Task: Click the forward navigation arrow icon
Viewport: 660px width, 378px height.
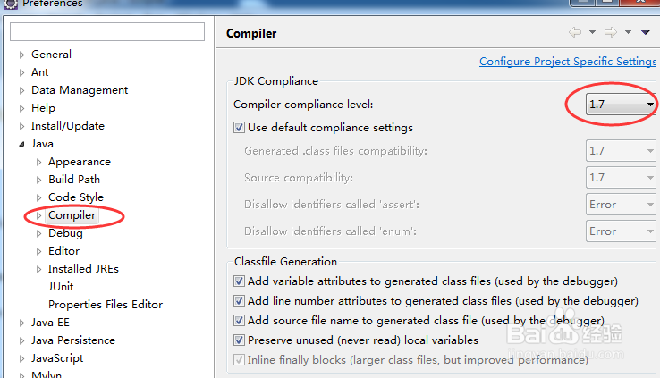Action: coord(610,33)
